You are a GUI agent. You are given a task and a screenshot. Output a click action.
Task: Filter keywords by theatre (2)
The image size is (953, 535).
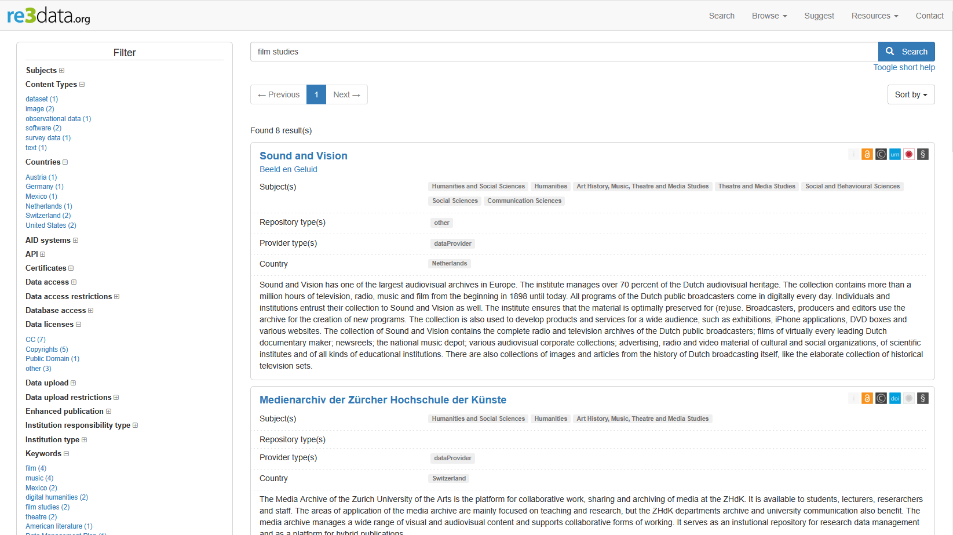[x=41, y=517]
